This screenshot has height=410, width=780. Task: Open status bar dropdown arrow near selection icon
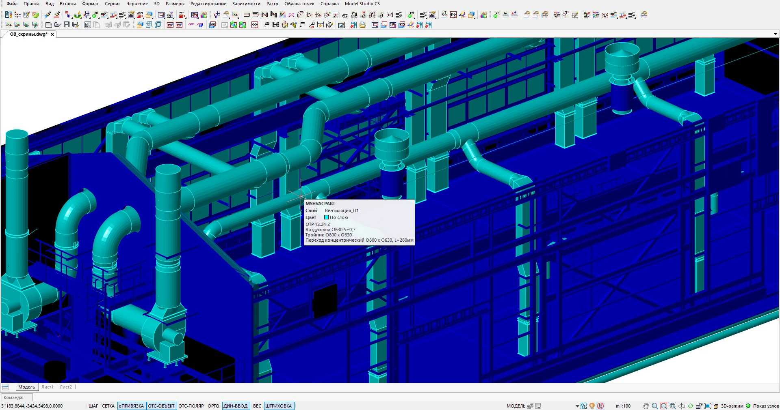(x=577, y=406)
